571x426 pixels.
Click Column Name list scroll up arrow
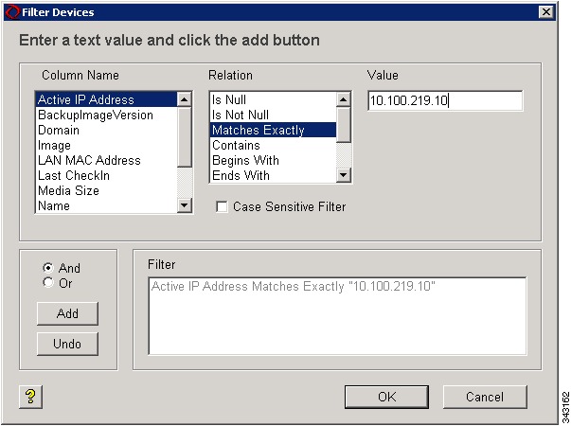[x=184, y=99]
